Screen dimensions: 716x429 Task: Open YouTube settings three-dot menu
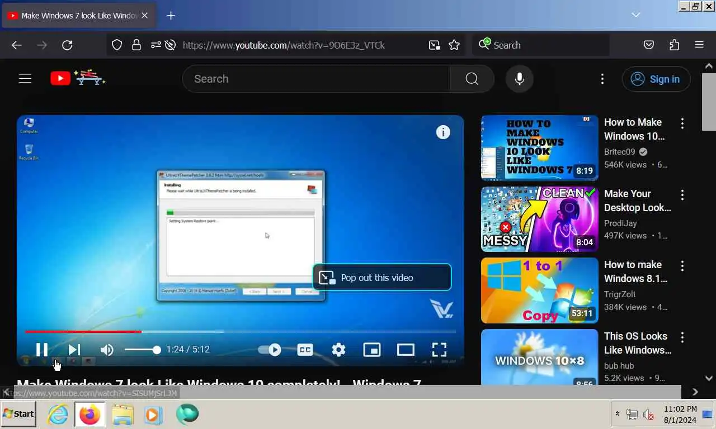click(x=602, y=79)
